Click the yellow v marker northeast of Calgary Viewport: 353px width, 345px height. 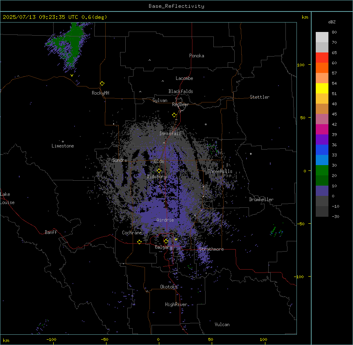pyautogui.click(x=176, y=239)
